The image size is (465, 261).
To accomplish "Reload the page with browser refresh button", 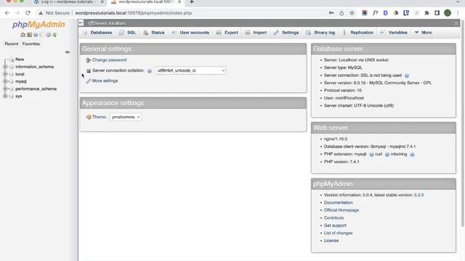I will pos(28,13).
